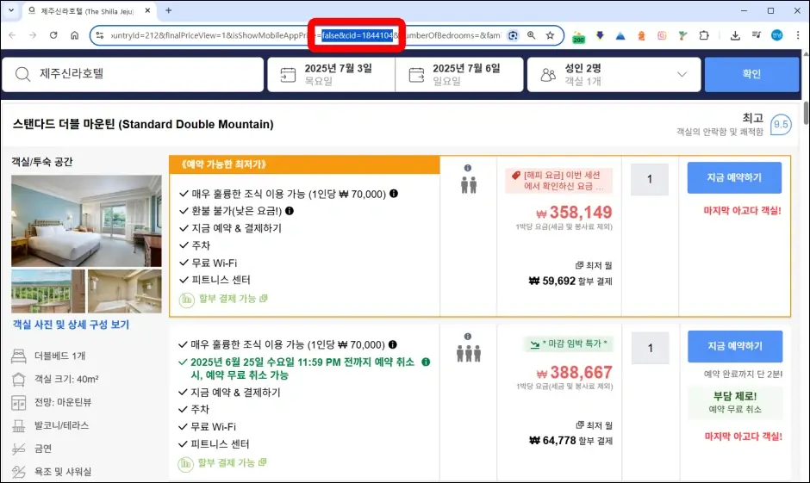810x483 pixels.
Task: Bookmark this page with the star icon
Action: click(x=550, y=35)
